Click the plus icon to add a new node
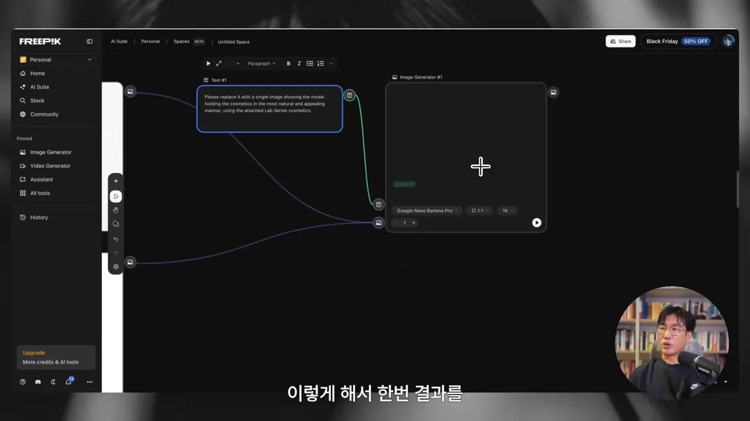The image size is (750, 421). tap(115, 181)
